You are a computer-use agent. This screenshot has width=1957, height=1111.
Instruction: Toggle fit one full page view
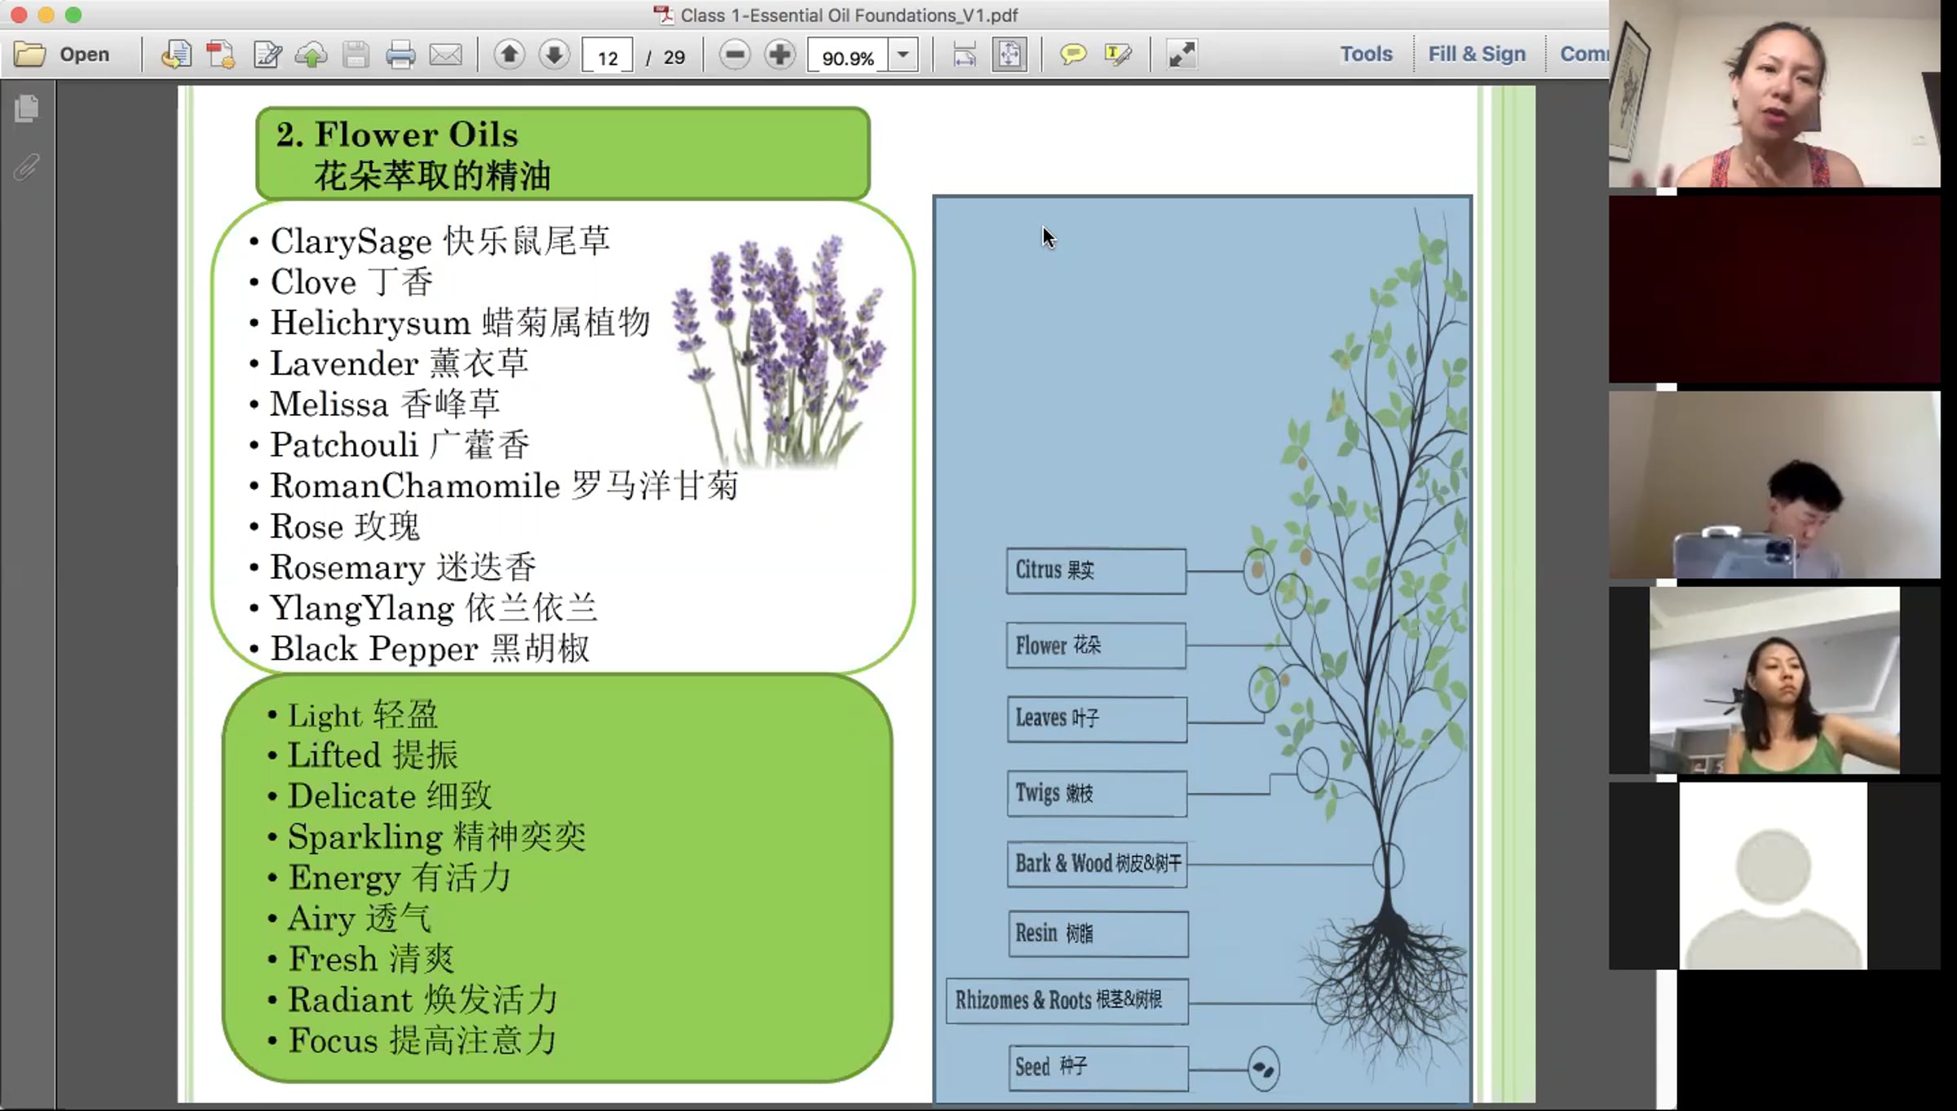(1009, 55)
